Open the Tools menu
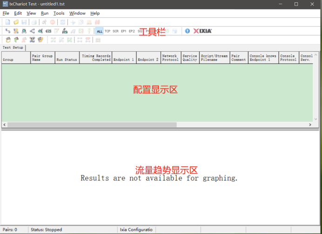The height and width of the screenshot is (234, 322). [x=59, y=13]
